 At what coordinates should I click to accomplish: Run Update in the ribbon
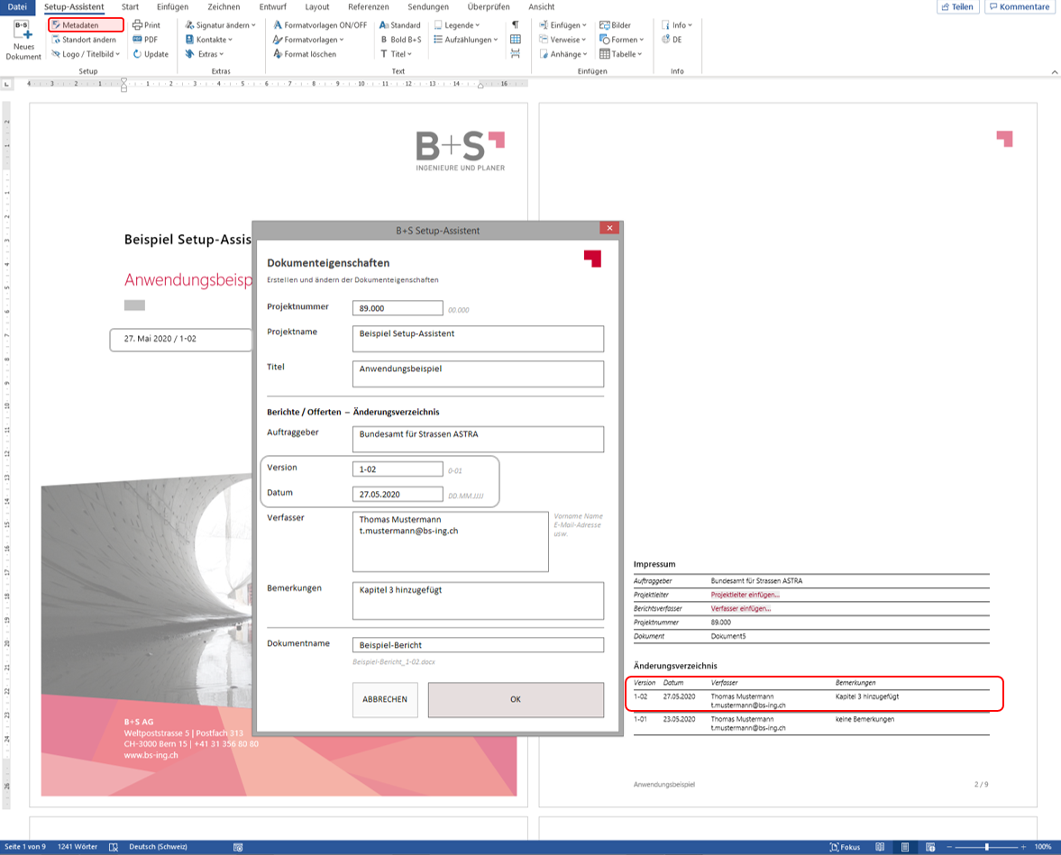(x=151, y=54)
